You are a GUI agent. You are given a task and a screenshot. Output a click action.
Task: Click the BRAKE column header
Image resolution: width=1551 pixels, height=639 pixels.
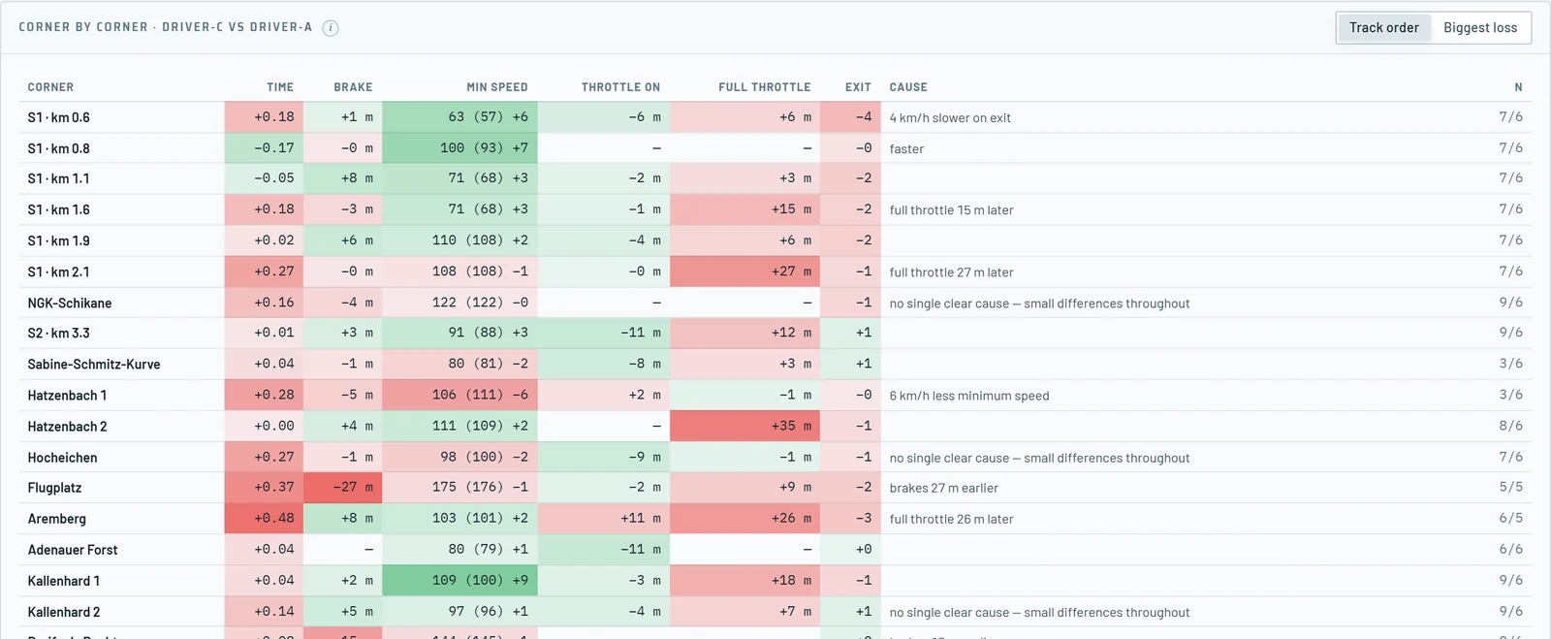[353, 87]
